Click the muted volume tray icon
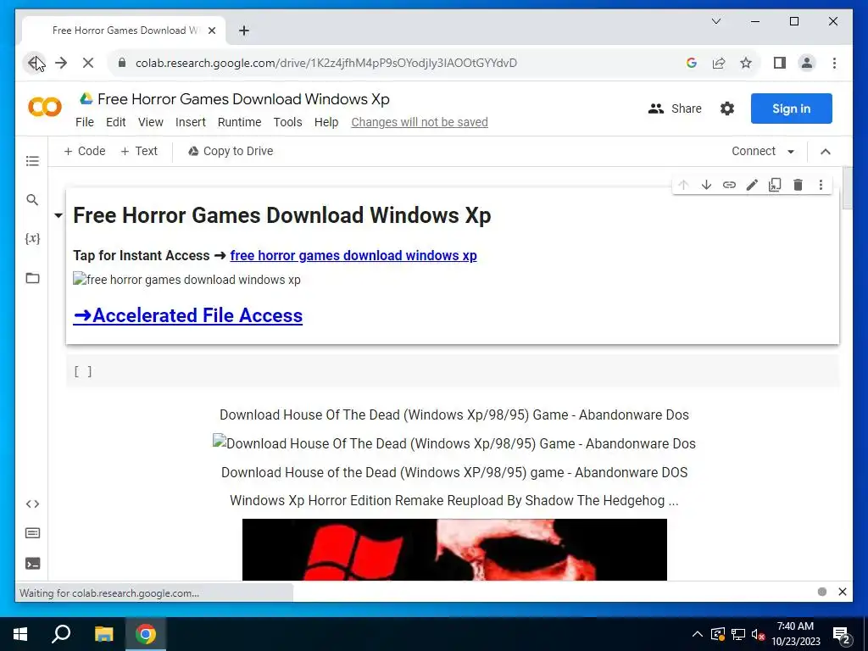This screenshot has height=651, width=868. click(x=758, y=634)
